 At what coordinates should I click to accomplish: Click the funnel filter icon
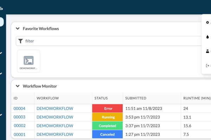point(20,41)
